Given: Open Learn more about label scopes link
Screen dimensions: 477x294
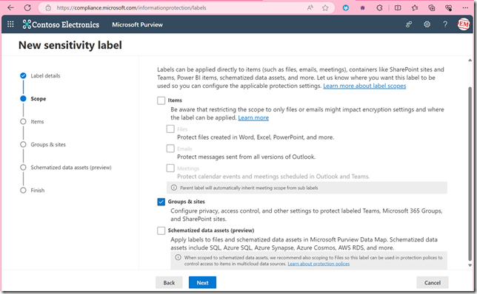Looking at the screenshot, I should tap(364, 86).
